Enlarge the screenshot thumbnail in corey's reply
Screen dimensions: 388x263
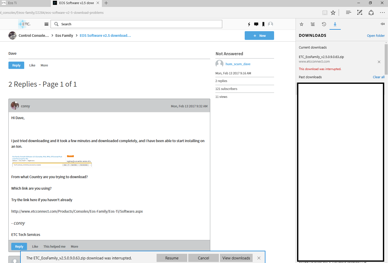click(x=52, y=161)
